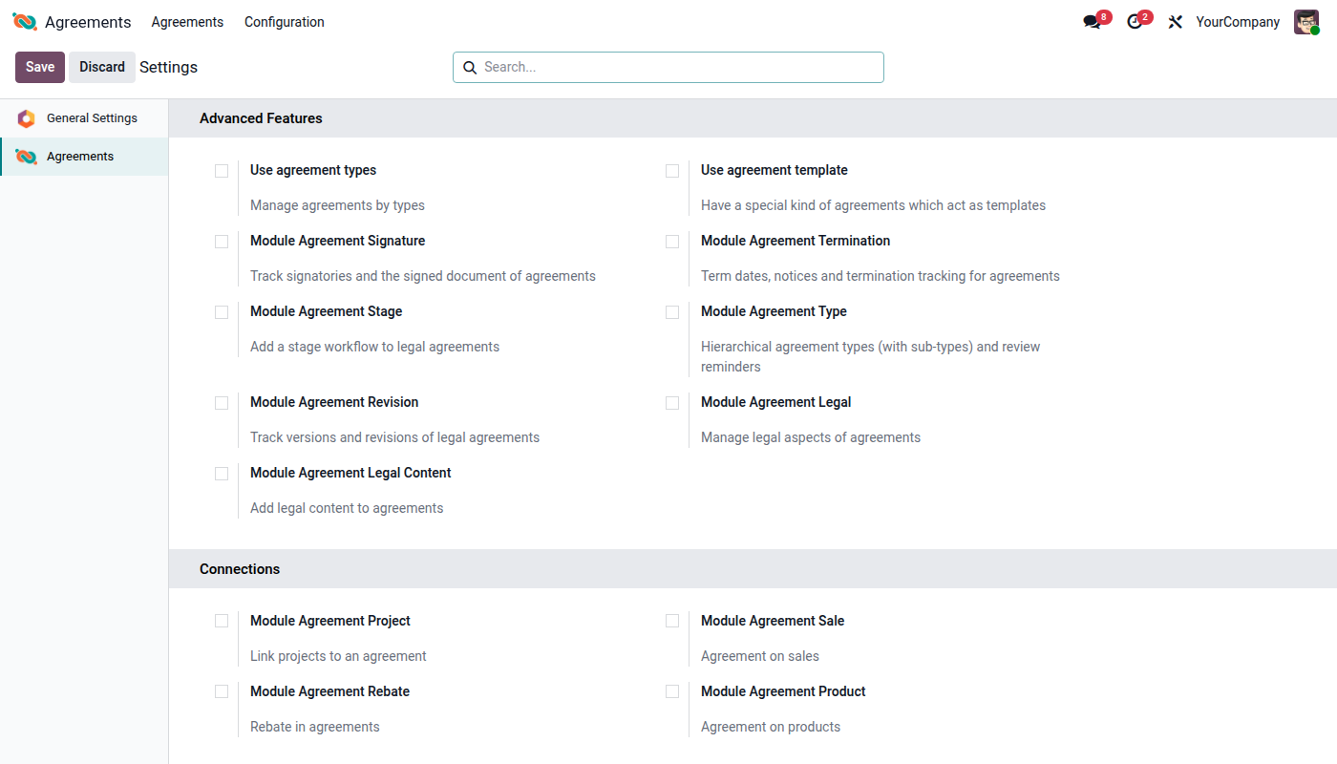Enable Use agreement types checkbox
Image resolution: width=1337 pixels, height=764 pixels.
222,171
